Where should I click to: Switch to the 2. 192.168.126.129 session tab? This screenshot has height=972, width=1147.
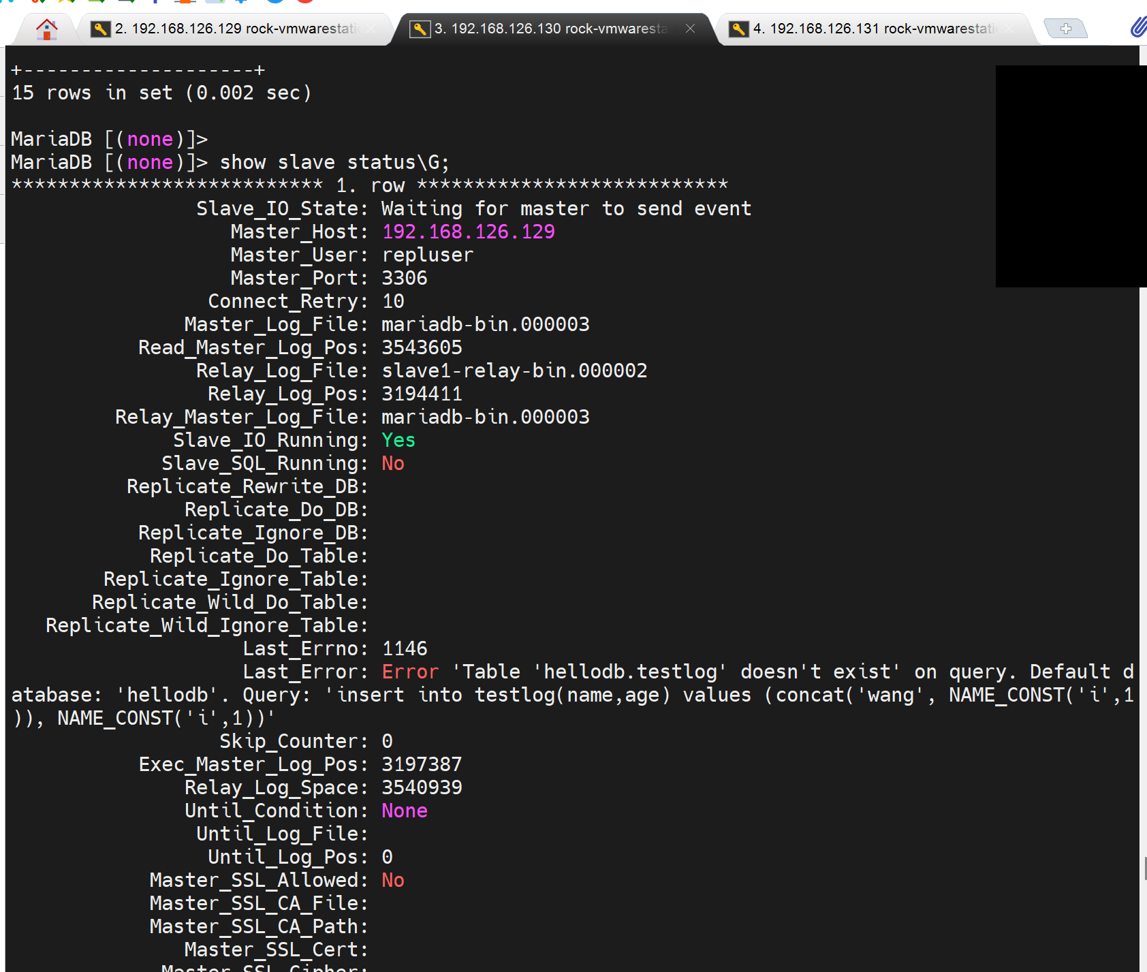click(x=235, y=29)
